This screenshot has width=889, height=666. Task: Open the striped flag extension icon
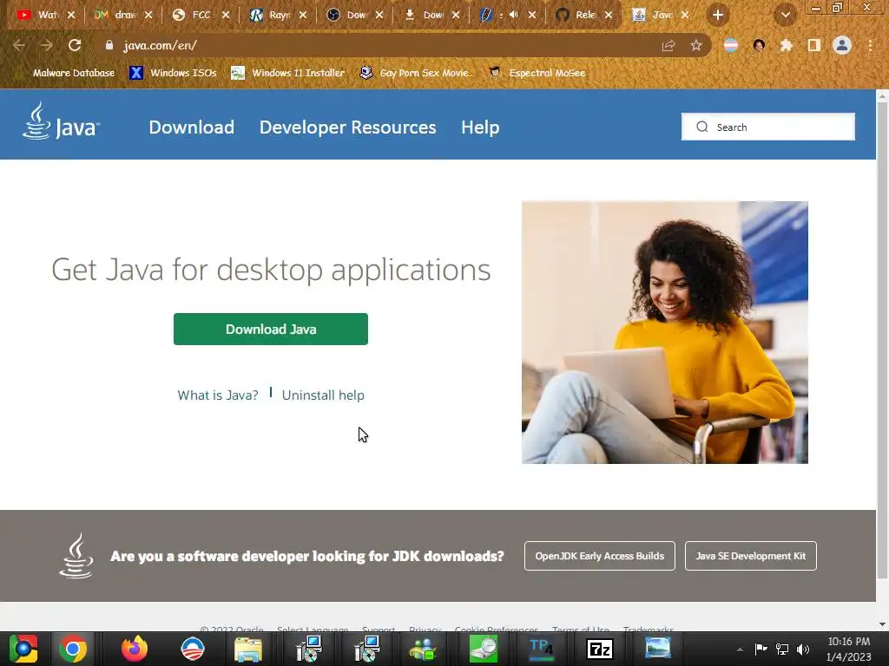click(x=731, y=45)
